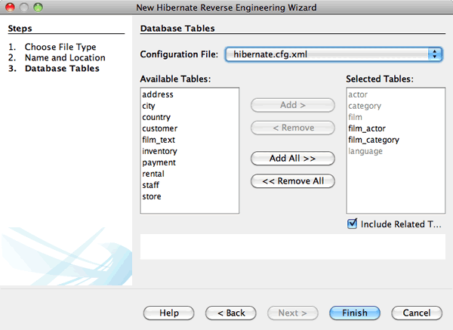Click the Finish button
This screenshot has height=330, width=453.
click(354, 313)
